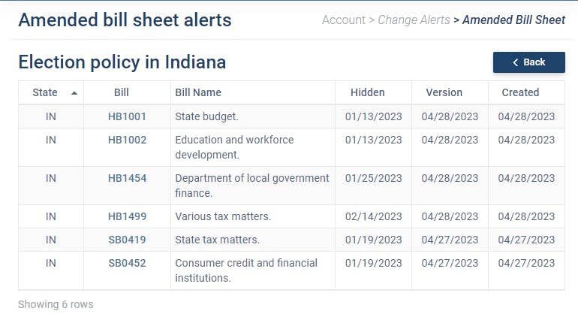Open bill HB1002 link
The height and width of the screenshot is (317, 578).
coord(127,140)
